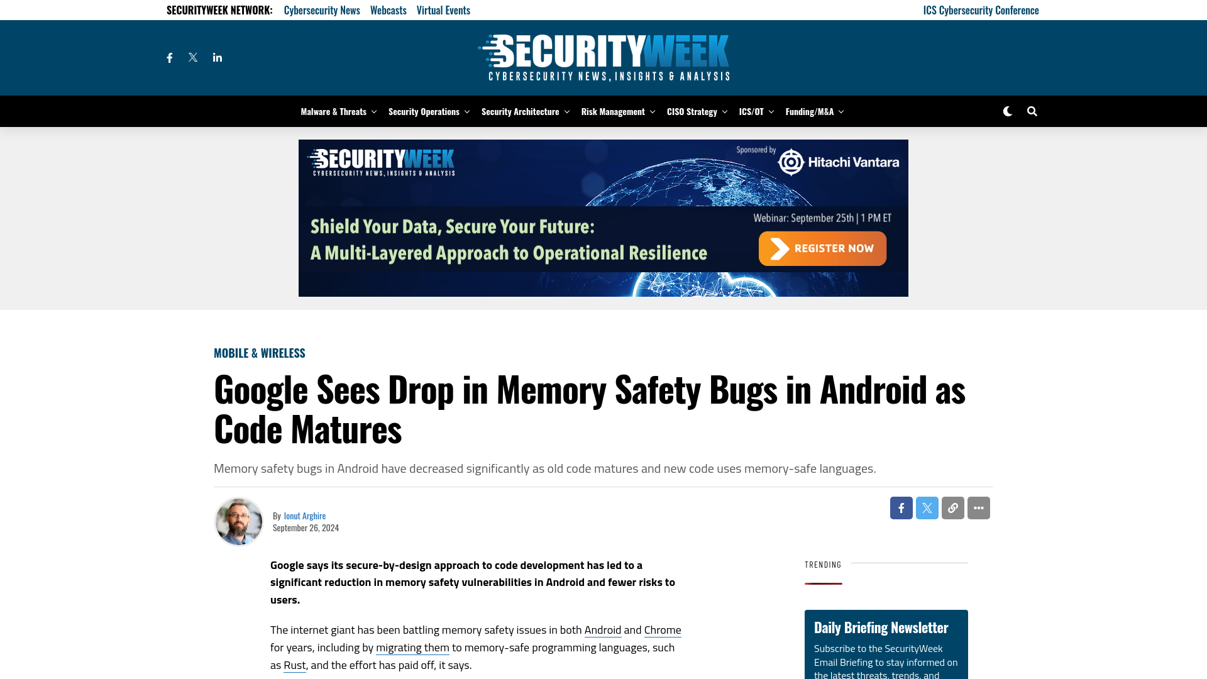The image size is (1207, 679).
Task: Click the author link 'Ionut Arghire'
Action: [304, 515]
